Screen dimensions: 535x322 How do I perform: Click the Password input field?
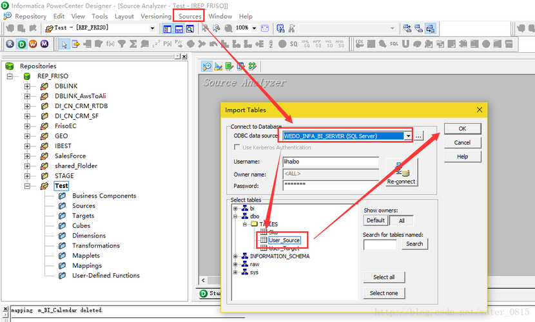(331, 185)
